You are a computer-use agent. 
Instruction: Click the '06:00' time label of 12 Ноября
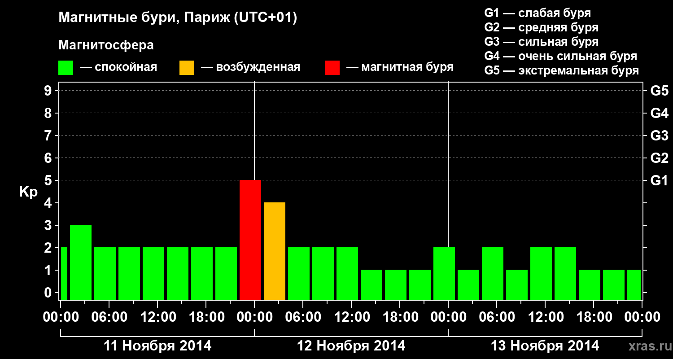coord(303,317)
